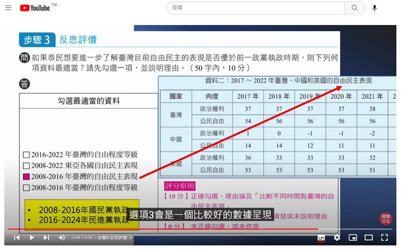Type in the 搜尋 search field
401x250 pixels.
(x=255, y=8)
